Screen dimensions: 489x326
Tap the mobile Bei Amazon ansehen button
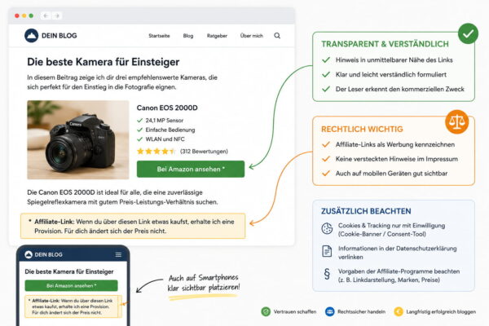tap(72, 285)
